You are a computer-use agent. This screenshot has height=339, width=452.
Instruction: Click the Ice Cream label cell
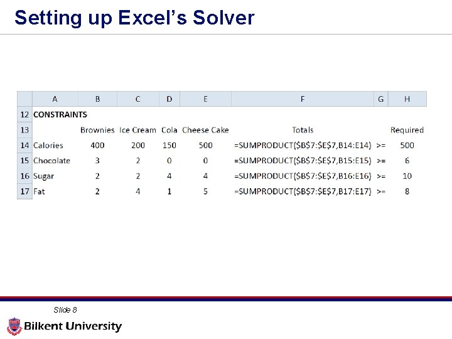pos(137,130)
